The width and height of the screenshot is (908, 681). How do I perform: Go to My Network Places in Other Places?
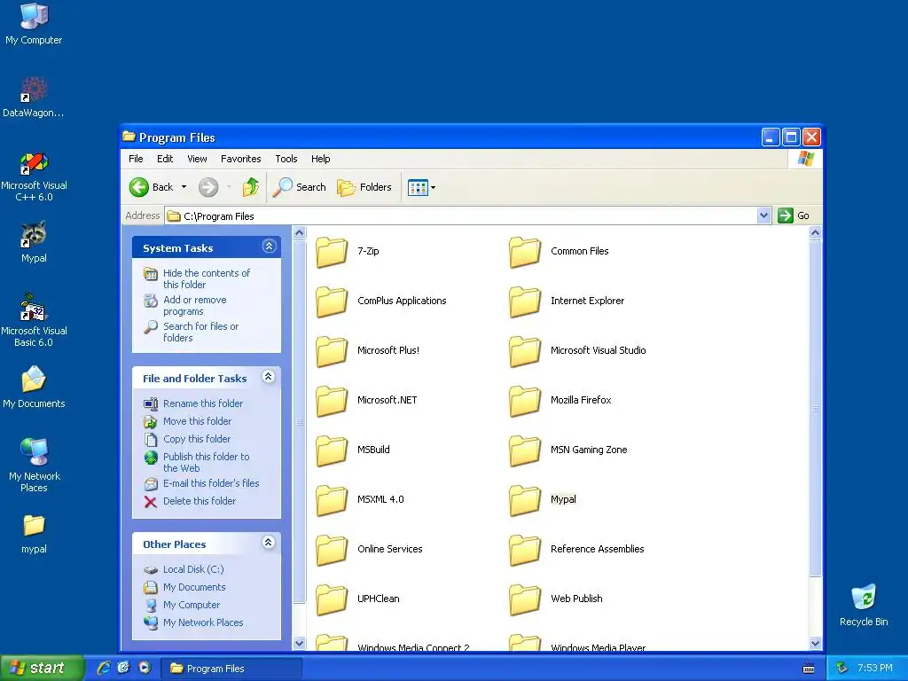[193, 622]
